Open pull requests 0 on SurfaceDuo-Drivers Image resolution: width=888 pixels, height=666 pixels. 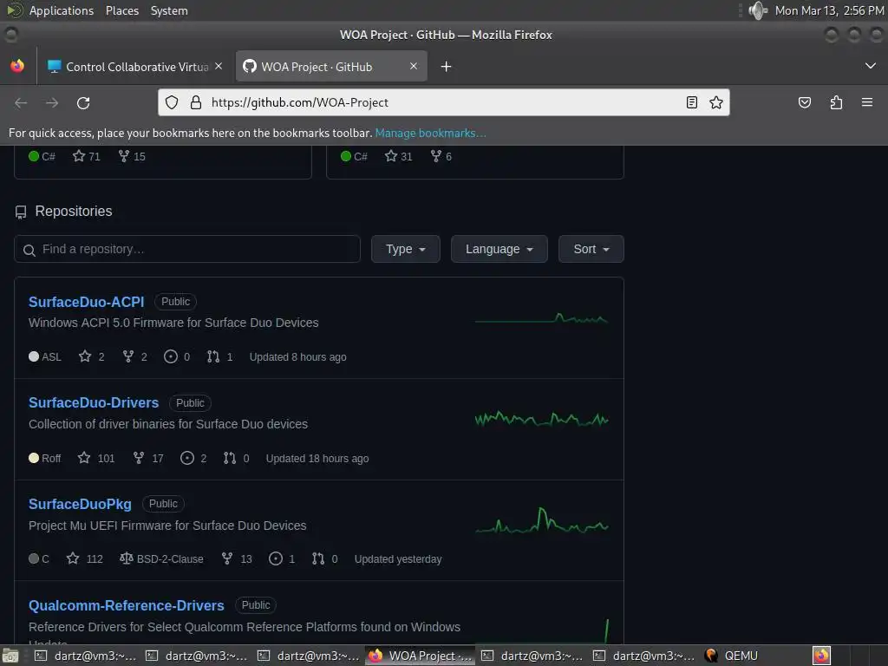pyautogui.click(x=236, y=458)
